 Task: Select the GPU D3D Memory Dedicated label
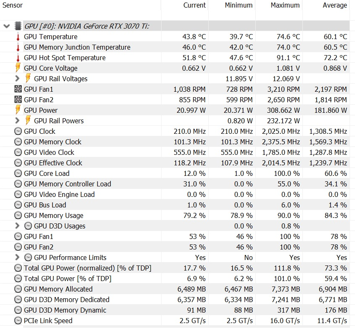[x=66, y=300]
